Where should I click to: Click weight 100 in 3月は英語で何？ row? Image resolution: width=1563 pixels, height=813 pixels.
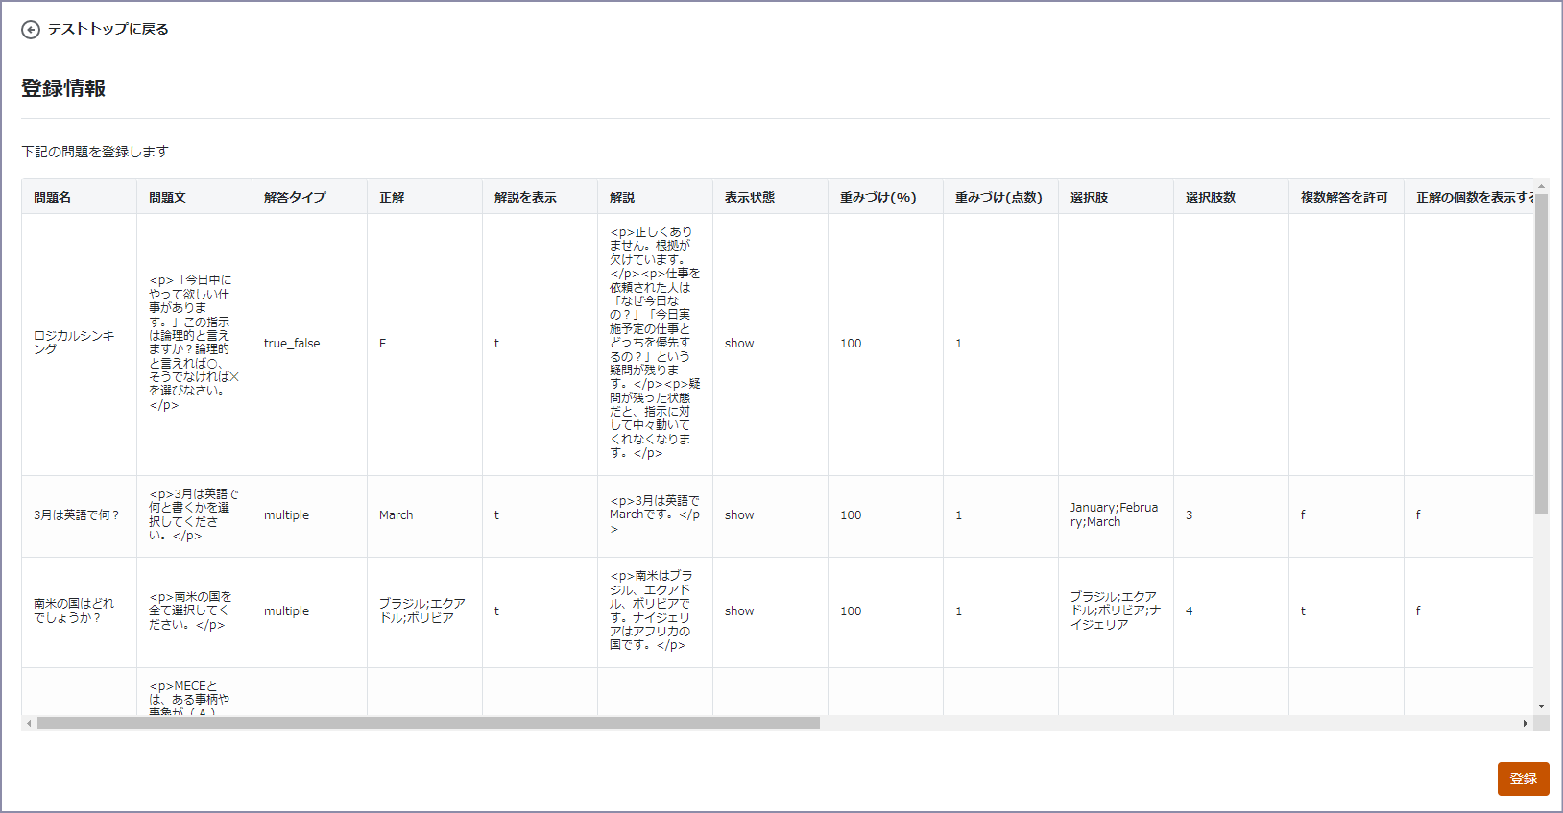(885, 515)
